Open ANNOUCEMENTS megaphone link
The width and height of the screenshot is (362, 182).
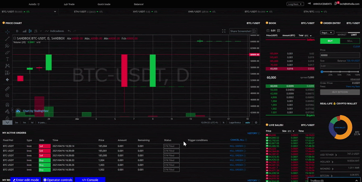[x=320, y=4]
